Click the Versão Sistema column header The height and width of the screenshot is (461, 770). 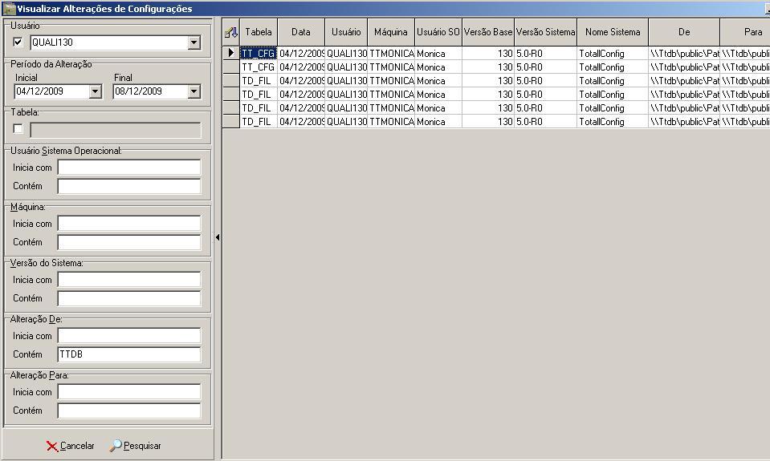pos(545,32)
